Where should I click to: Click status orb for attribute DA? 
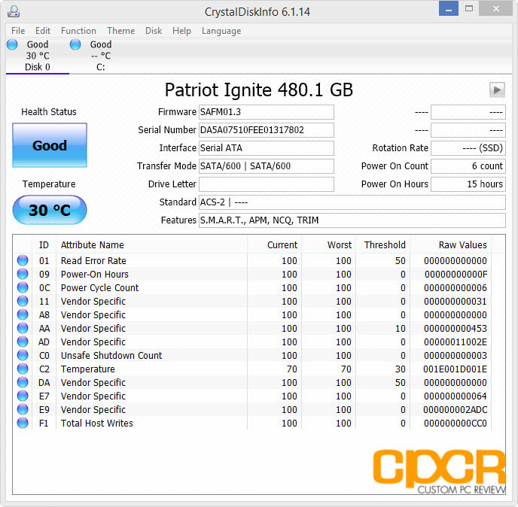pyautogui.click(x=23, y=382)
